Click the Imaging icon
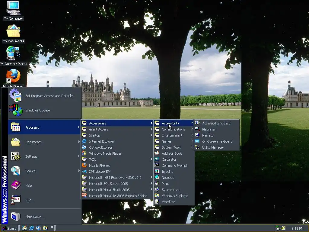309x232 pixels. click(157, 172)
